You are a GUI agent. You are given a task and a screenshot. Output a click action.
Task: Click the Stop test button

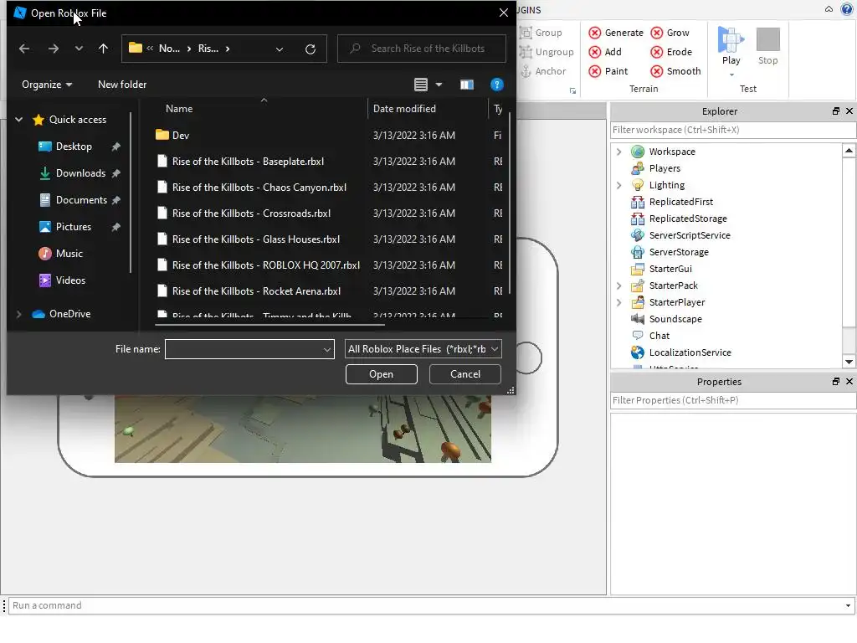768,46
